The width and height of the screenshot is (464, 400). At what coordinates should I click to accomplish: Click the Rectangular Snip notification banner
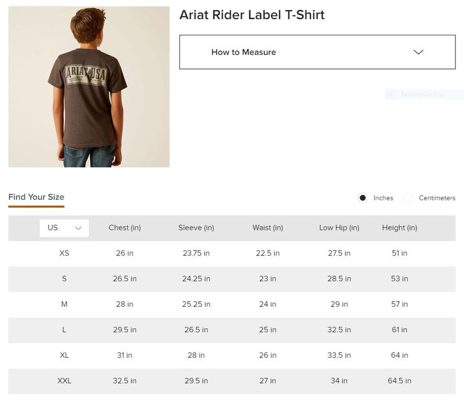coord(423,94)
